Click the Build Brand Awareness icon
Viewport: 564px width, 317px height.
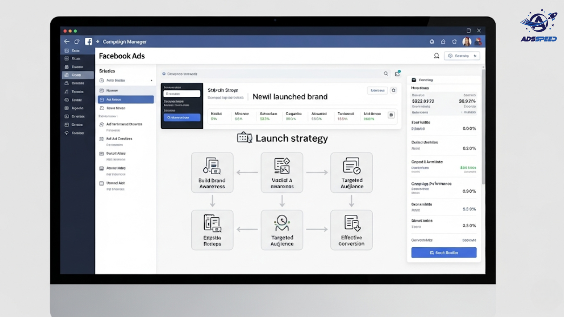pyautogui.click(x=212, y=166)
